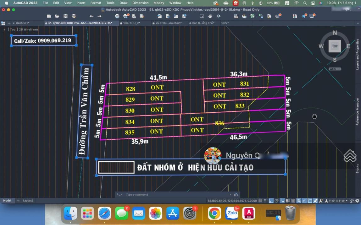Click the Undo arrow in the toolbar
This screenshot has width=361, height=225.
point(91,16)
